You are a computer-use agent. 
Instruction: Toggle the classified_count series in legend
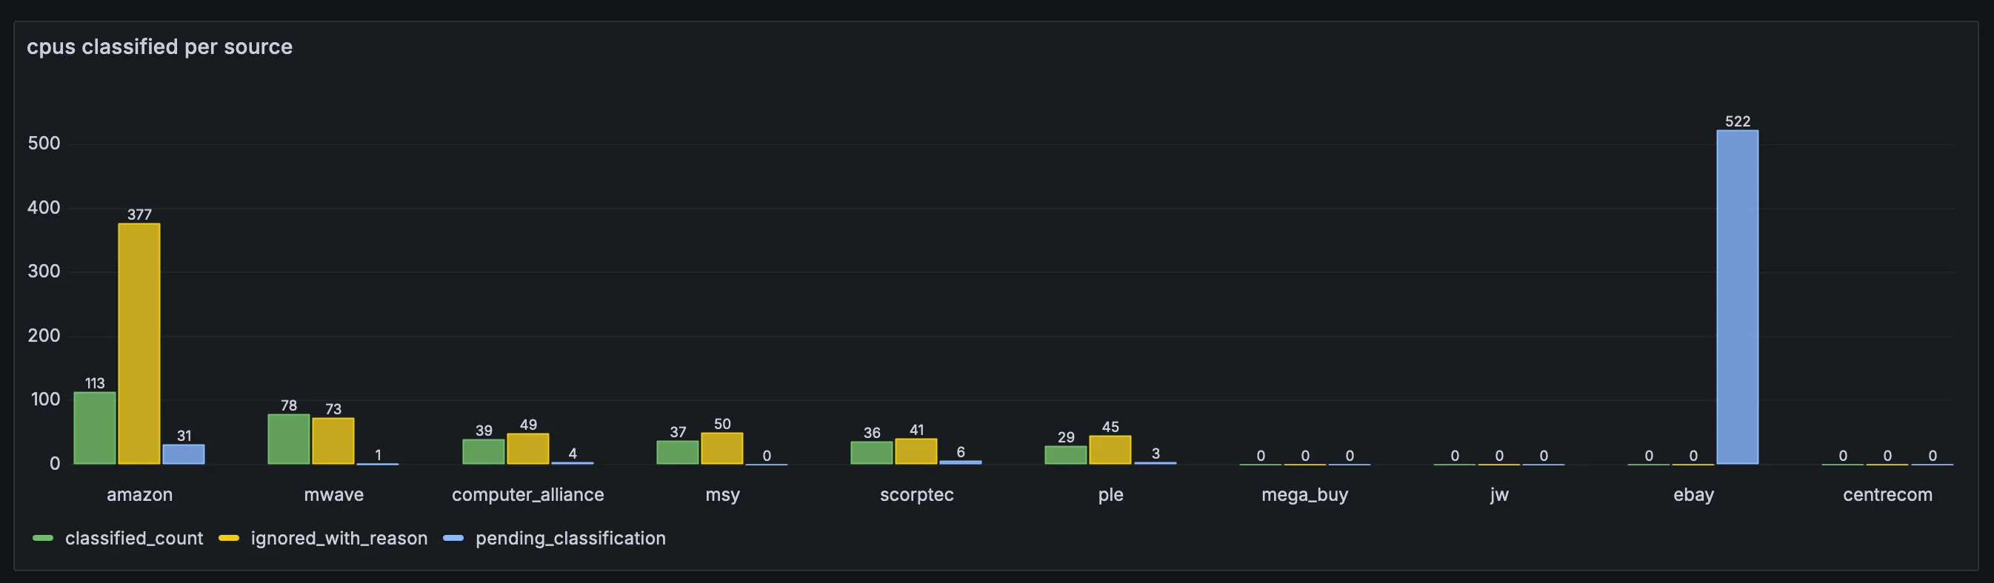(x=134, y=538)
